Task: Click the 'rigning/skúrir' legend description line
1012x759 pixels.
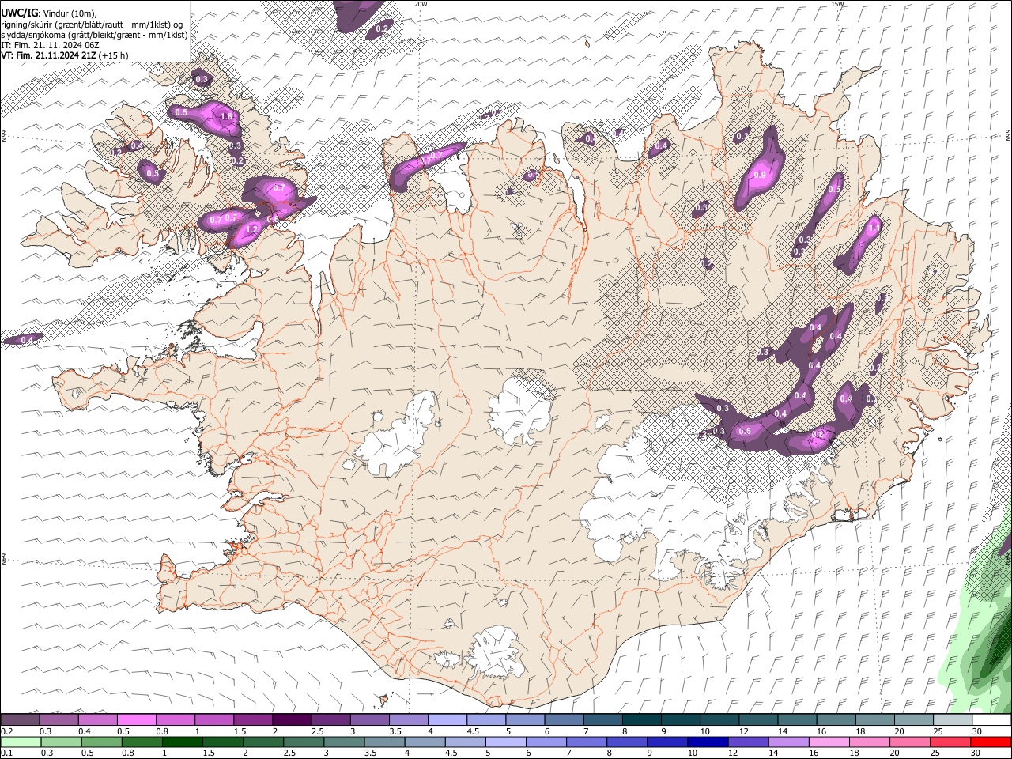Action: [x=92, y=24]
